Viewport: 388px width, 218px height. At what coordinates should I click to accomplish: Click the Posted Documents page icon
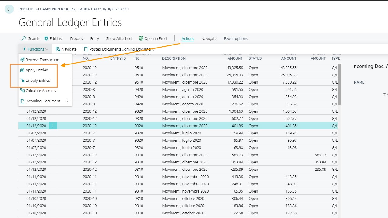[x=86, y=49]
